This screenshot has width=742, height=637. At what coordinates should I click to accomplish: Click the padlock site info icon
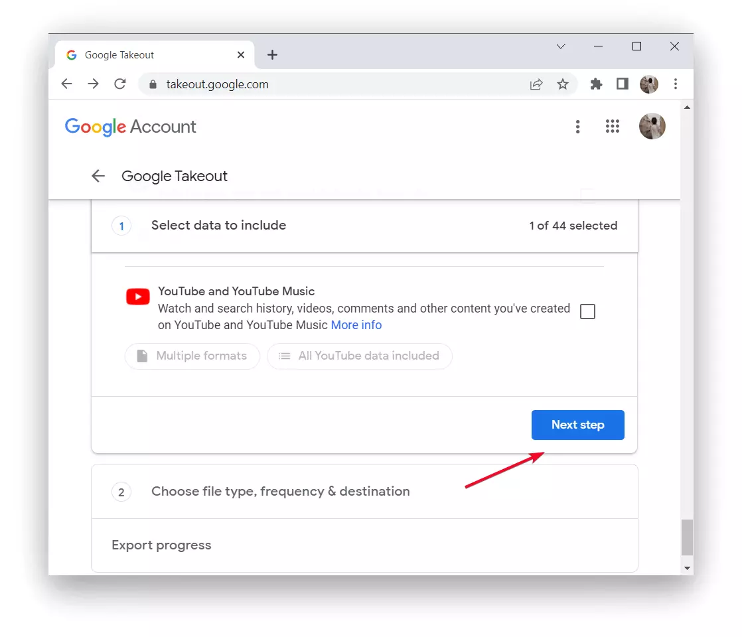tap(153, 84)
